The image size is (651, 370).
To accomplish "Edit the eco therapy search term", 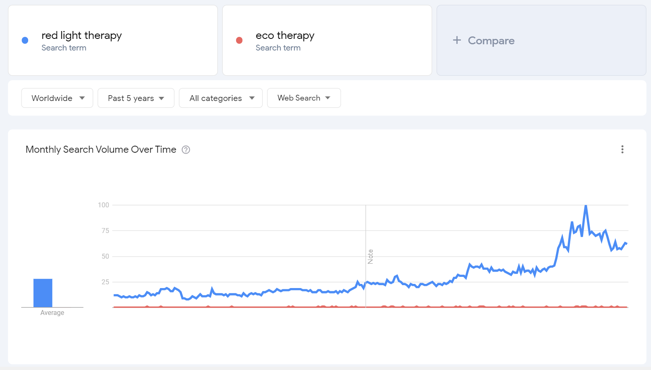I will coord(285,36).
